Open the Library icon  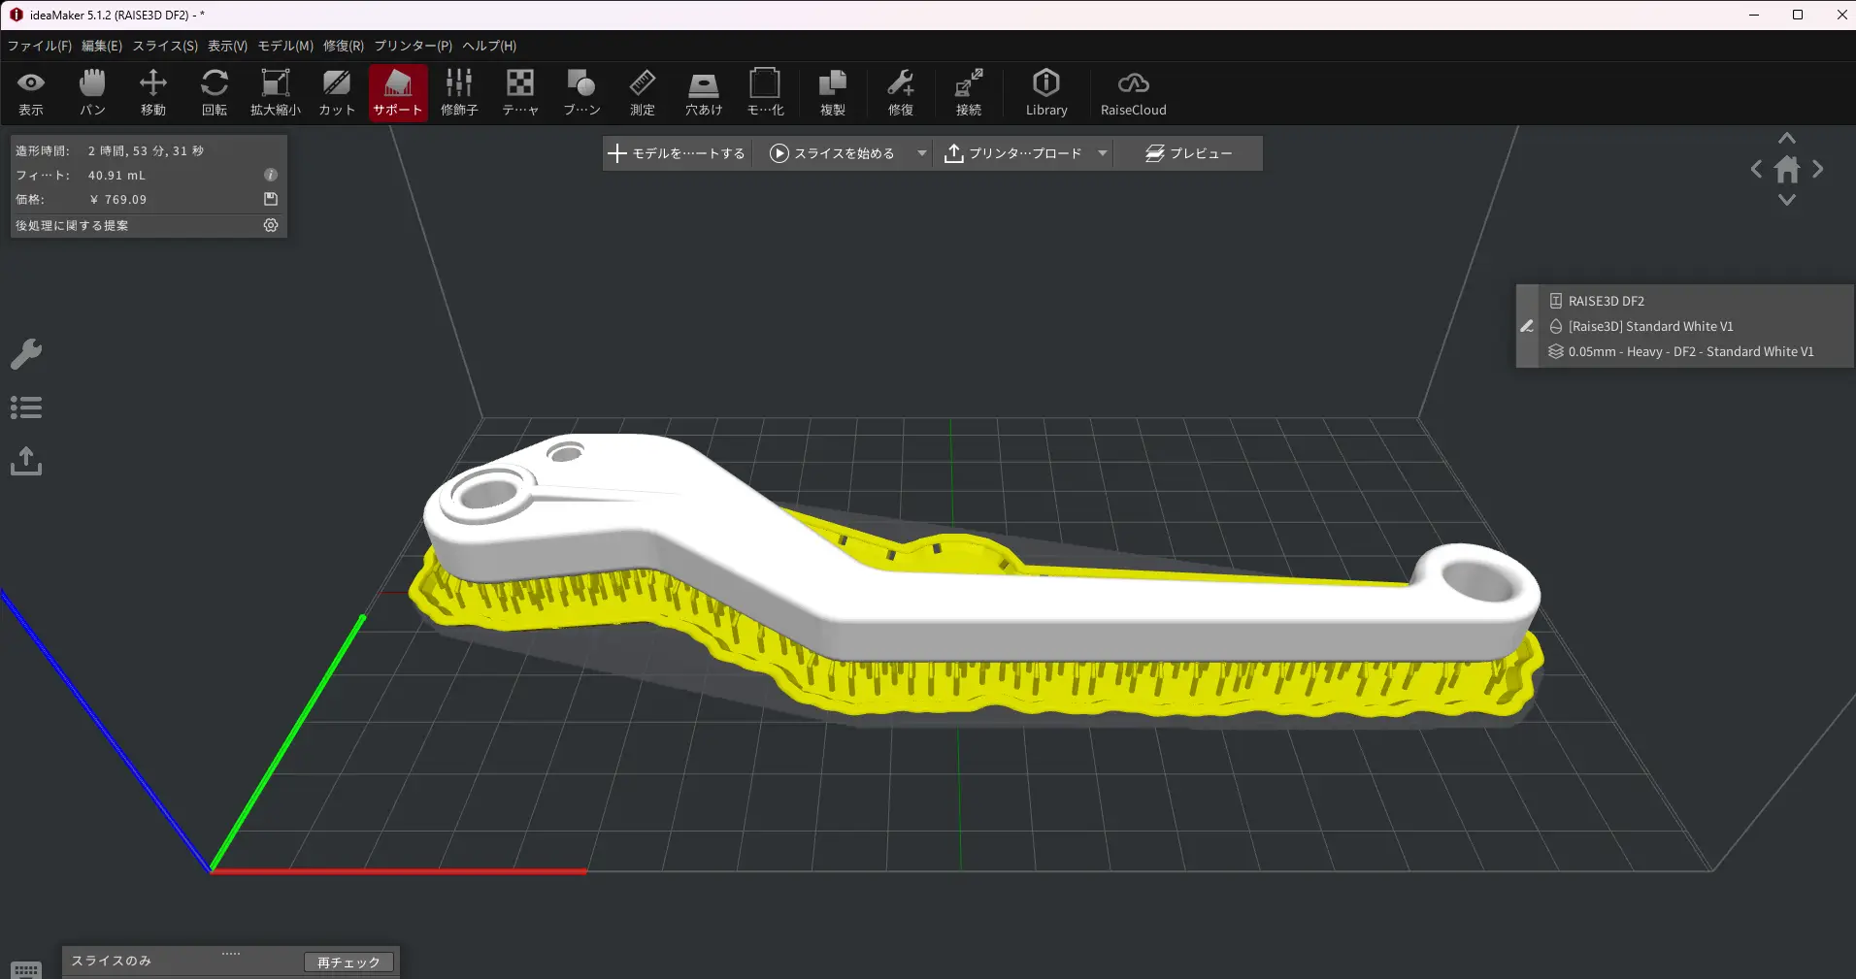[1046, 93]
